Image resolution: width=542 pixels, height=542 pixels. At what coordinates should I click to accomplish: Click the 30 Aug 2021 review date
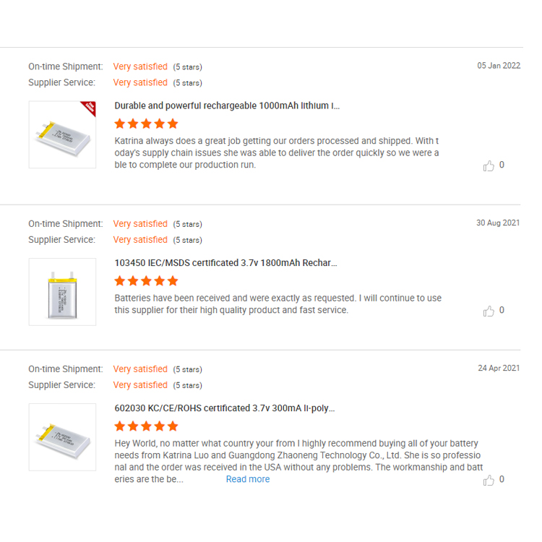[498, 223]
